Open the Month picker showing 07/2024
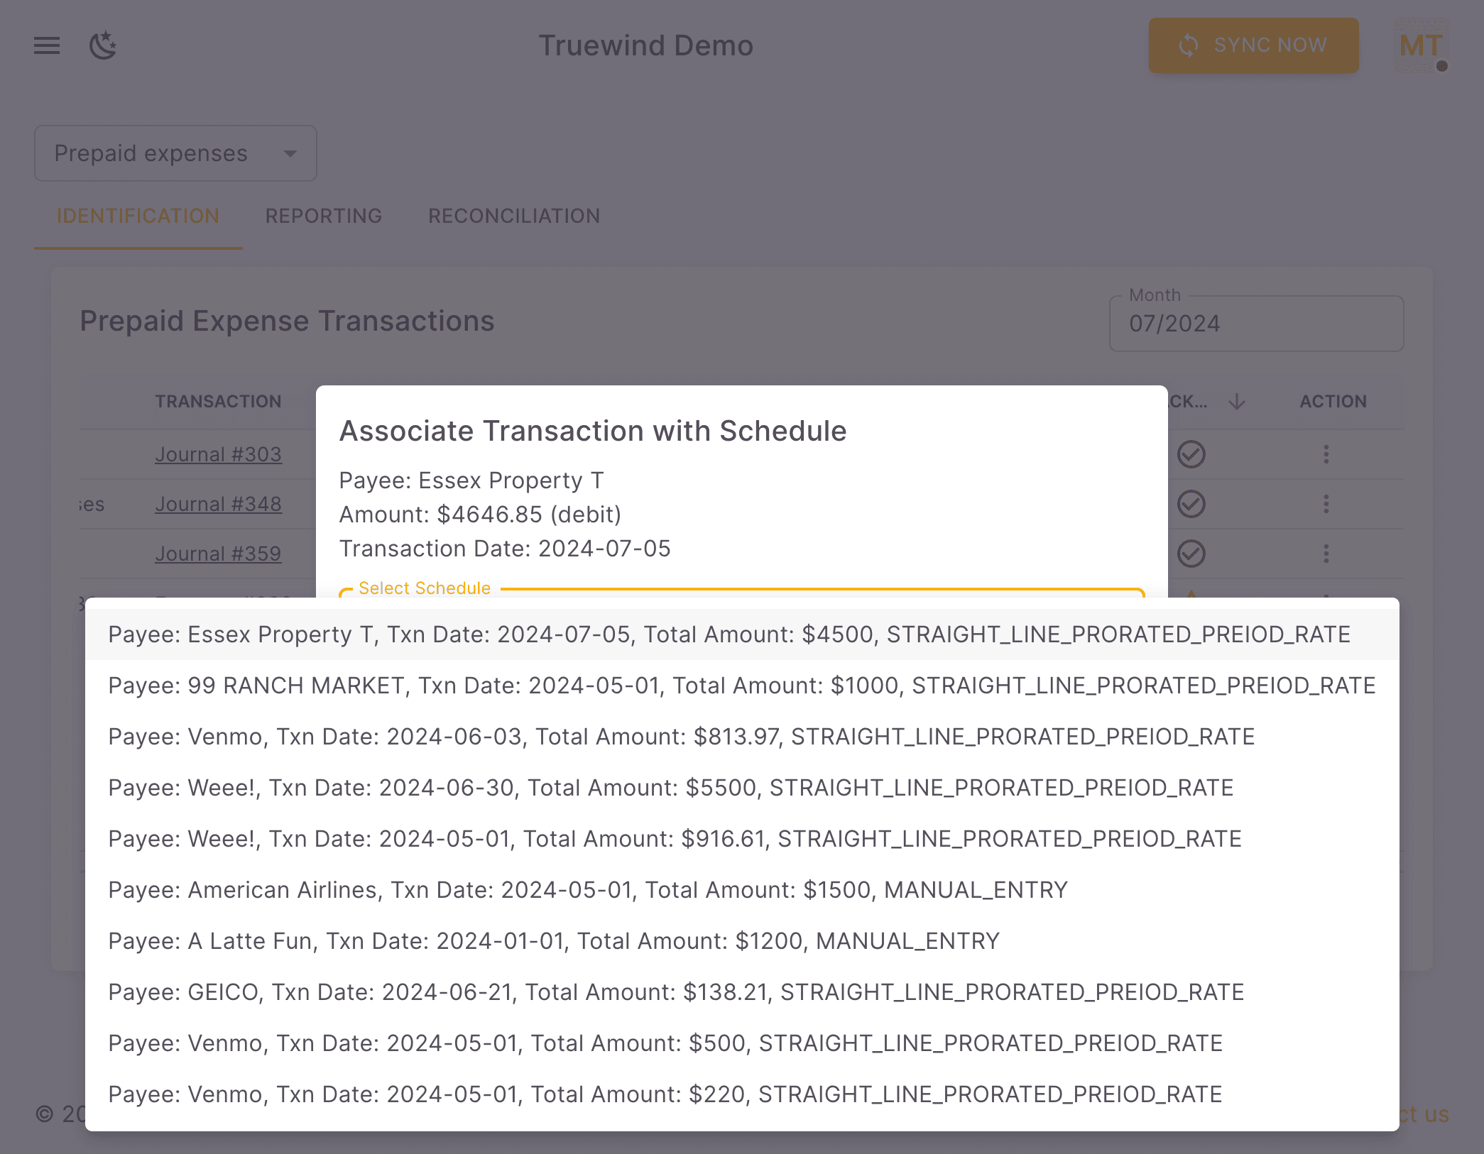1484x1154 pixels. [1255, 324]
